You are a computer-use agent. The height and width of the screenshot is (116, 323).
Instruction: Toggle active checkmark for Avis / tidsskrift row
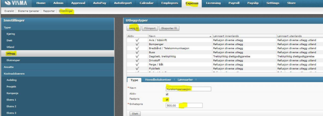click(x=137, y=40)
